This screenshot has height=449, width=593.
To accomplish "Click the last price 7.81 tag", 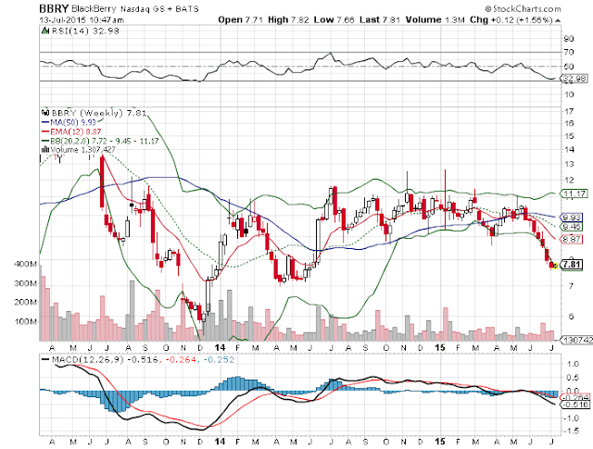I will (571, 264).
